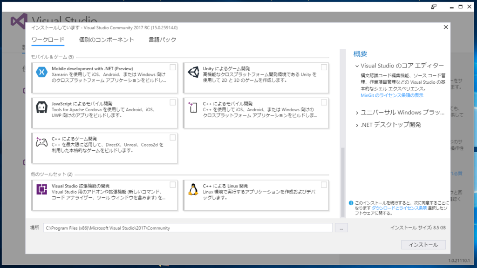This screenshot has width=477, height=268.
Task: Expand the Universal Windows Platform summary item
Action: tap(357, 113)
